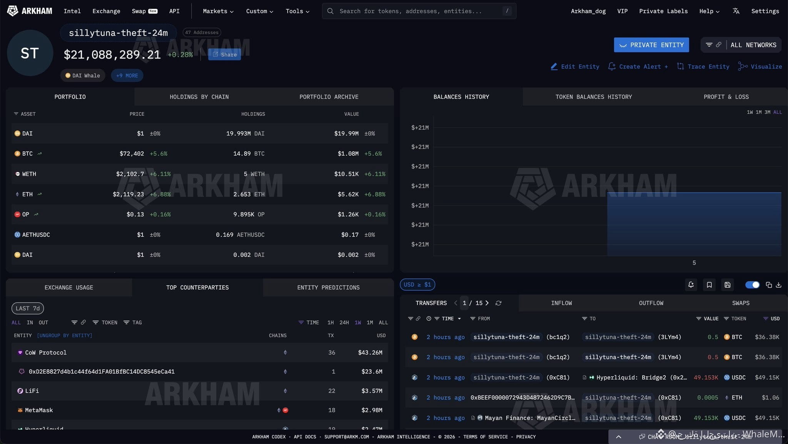Open the ALL NETWORKS selector
Screen dimensions: 788x444
click(753, 45)
